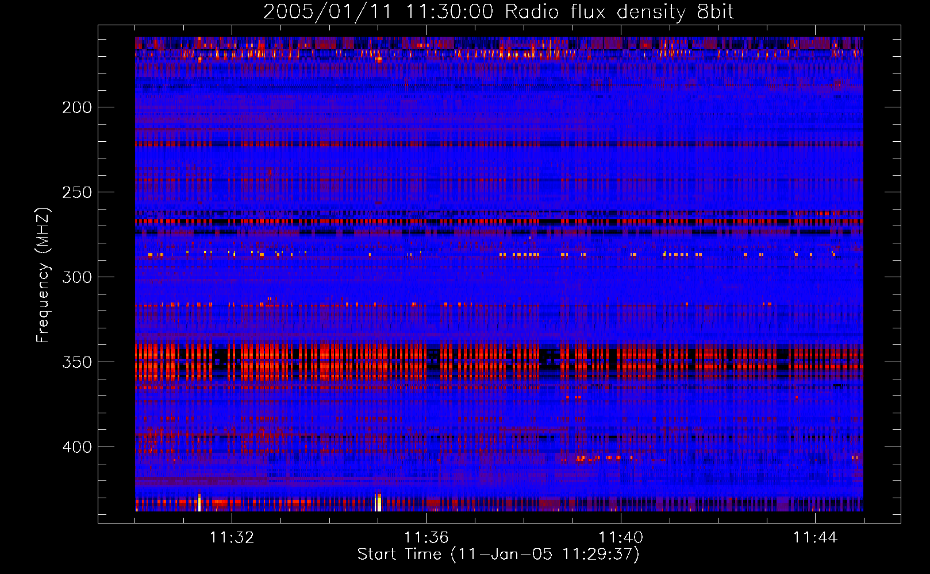This screenshot has height=574, width=930.
Task: Select the 11:36 time tick label
Action: [x=426, y=537]
